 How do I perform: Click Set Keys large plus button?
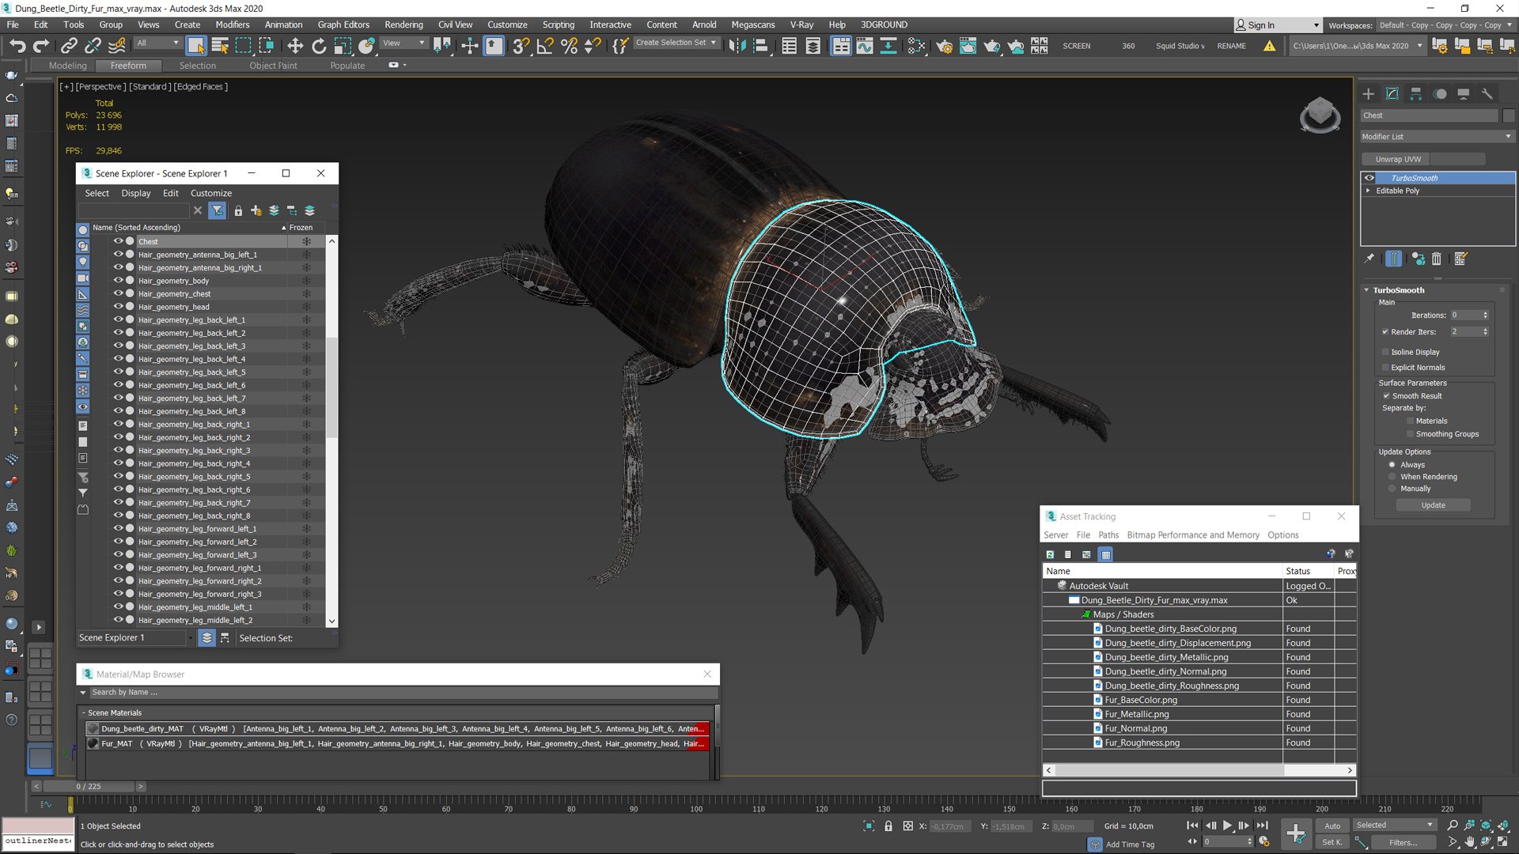(x=1296, y=833)
